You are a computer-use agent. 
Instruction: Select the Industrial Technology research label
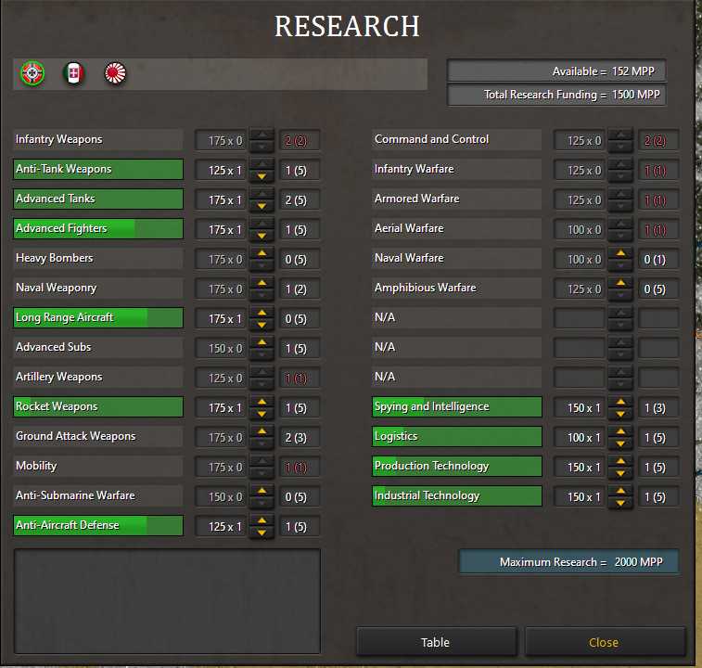[456, 495]
